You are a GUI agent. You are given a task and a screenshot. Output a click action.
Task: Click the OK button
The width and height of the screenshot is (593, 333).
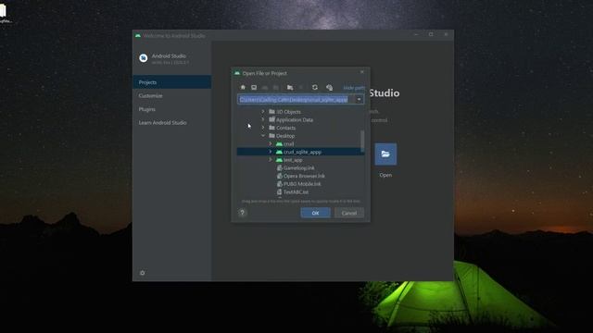(315, 213)
